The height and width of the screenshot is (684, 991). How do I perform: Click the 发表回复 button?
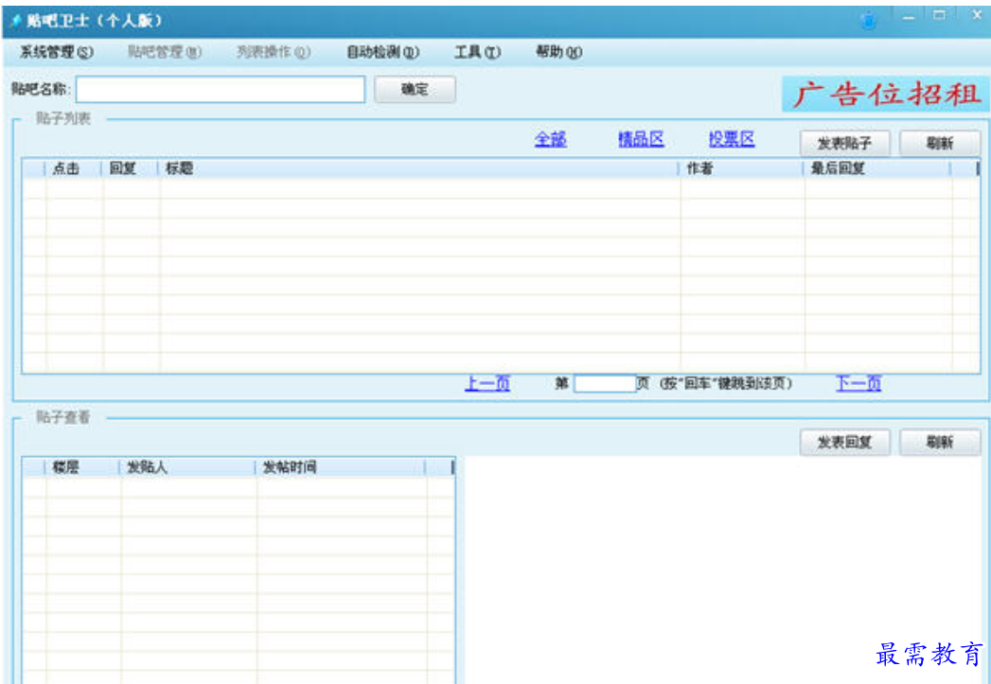pos(845,442)
